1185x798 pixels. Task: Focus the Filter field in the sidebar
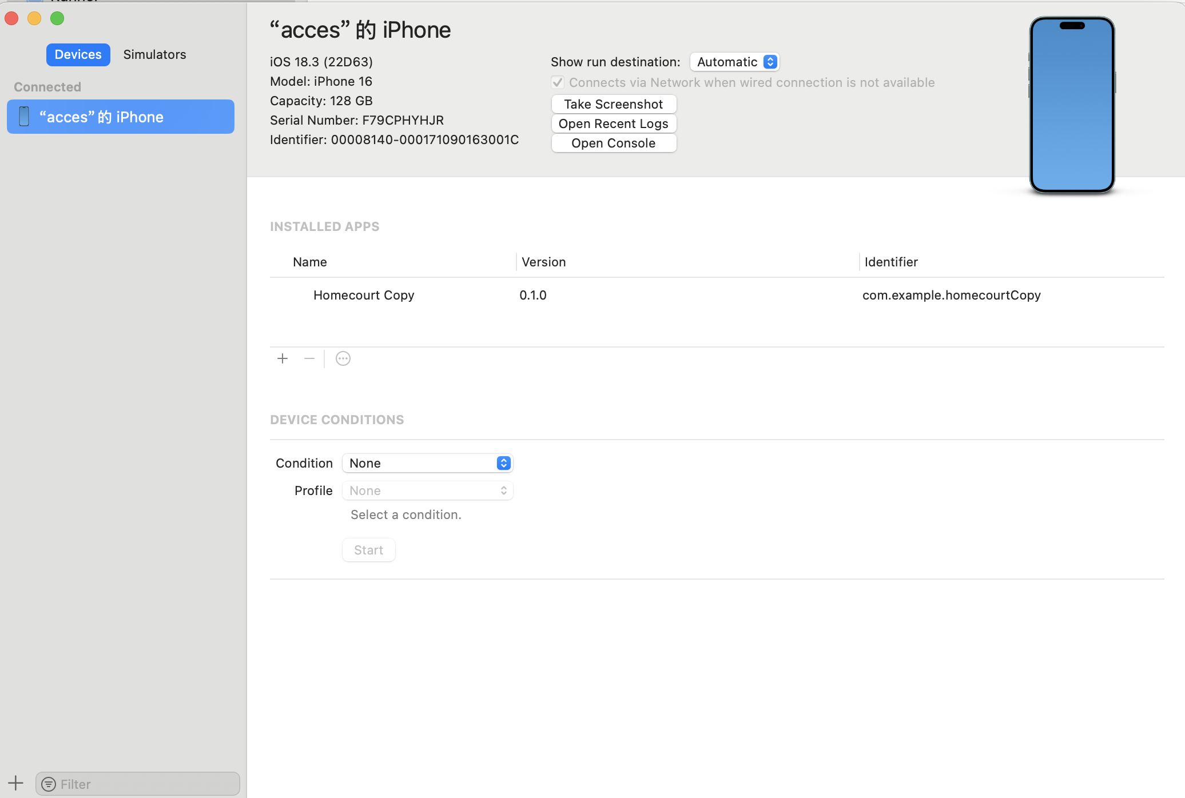(x=138, y=784)
